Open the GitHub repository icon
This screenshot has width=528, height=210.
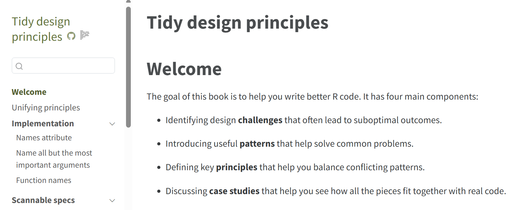click(x=71, y=36)
